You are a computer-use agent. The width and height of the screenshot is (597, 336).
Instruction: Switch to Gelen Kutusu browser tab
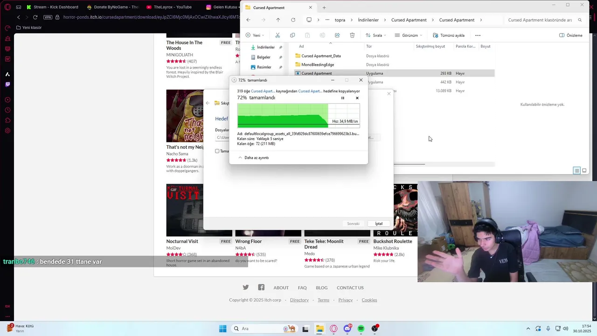222,7
